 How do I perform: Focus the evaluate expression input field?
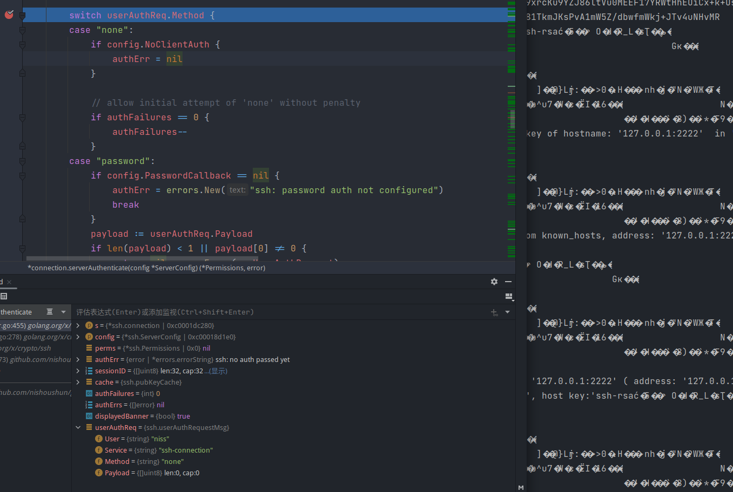pos(281,312)
